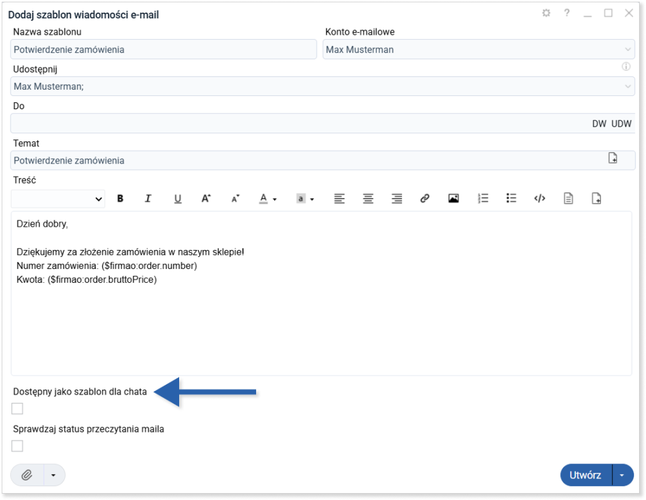Viewport: 646px width, 500px height.
Task: Align text to the right
Action: click(397, 199)
